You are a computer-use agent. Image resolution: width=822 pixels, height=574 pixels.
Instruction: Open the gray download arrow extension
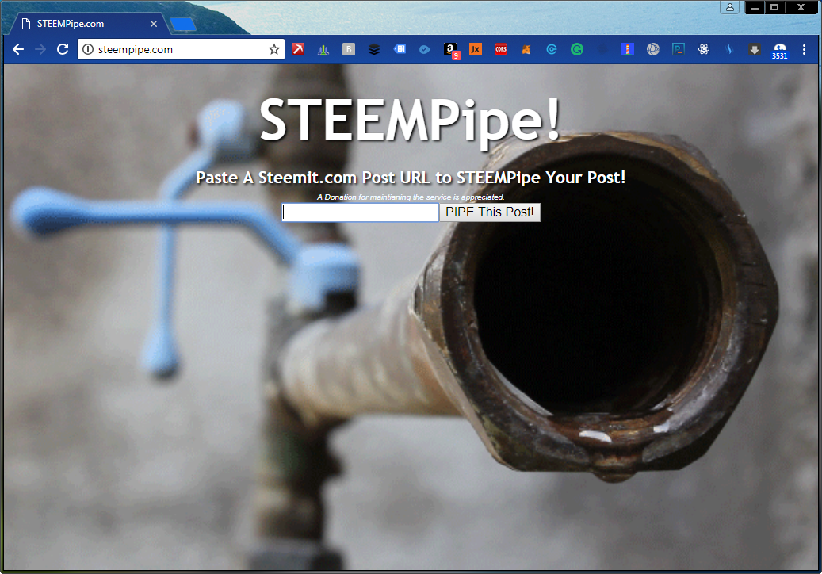[755, 49]
